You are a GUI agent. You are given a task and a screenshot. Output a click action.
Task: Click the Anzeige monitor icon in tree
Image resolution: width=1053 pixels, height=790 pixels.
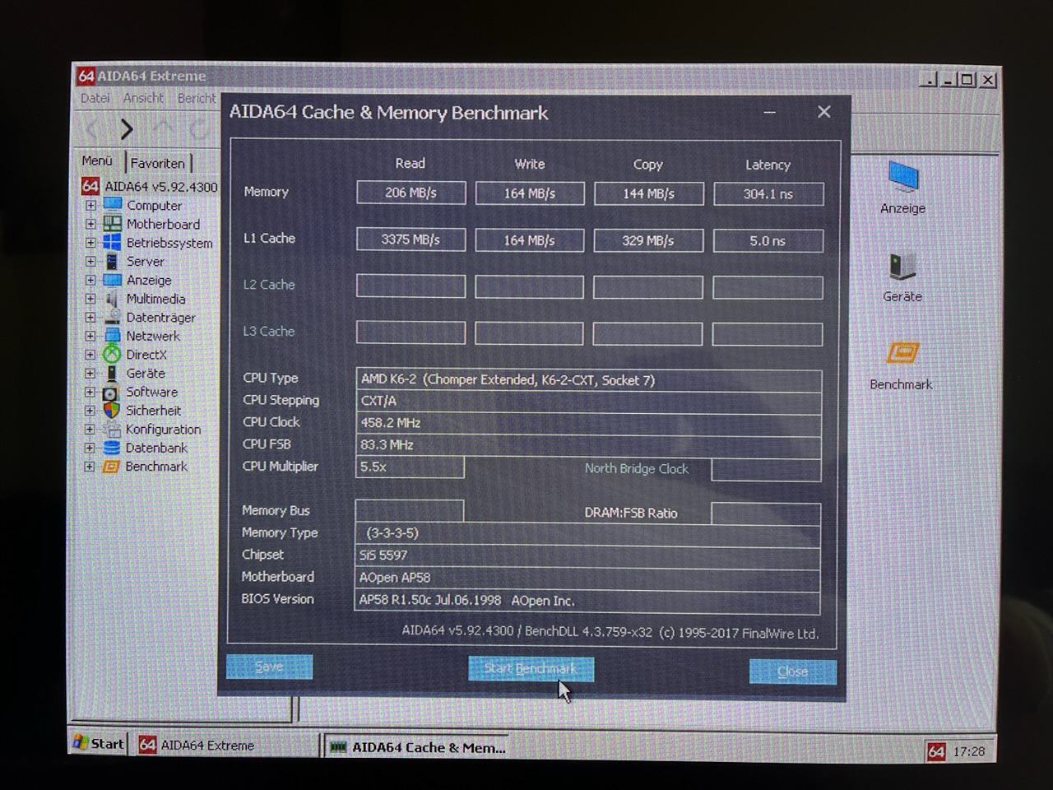(113, 280)
